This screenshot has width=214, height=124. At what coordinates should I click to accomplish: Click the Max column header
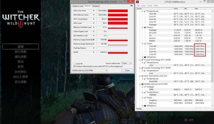point(199,9)
